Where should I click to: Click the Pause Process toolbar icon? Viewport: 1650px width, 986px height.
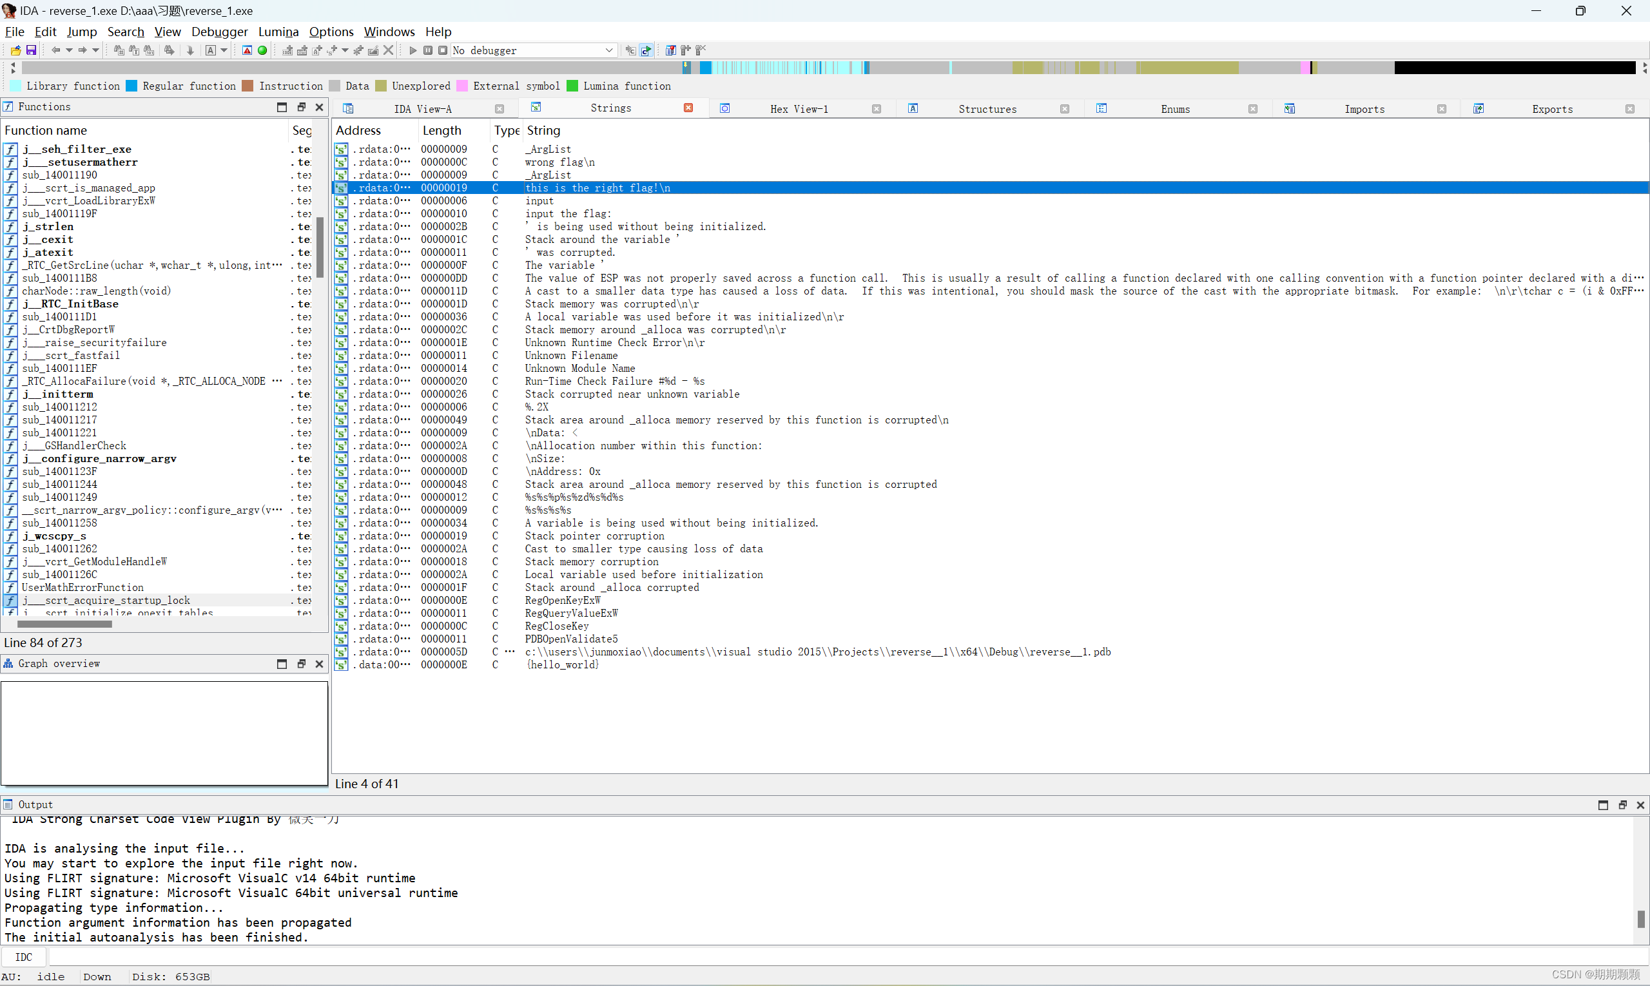click(427, 50)
